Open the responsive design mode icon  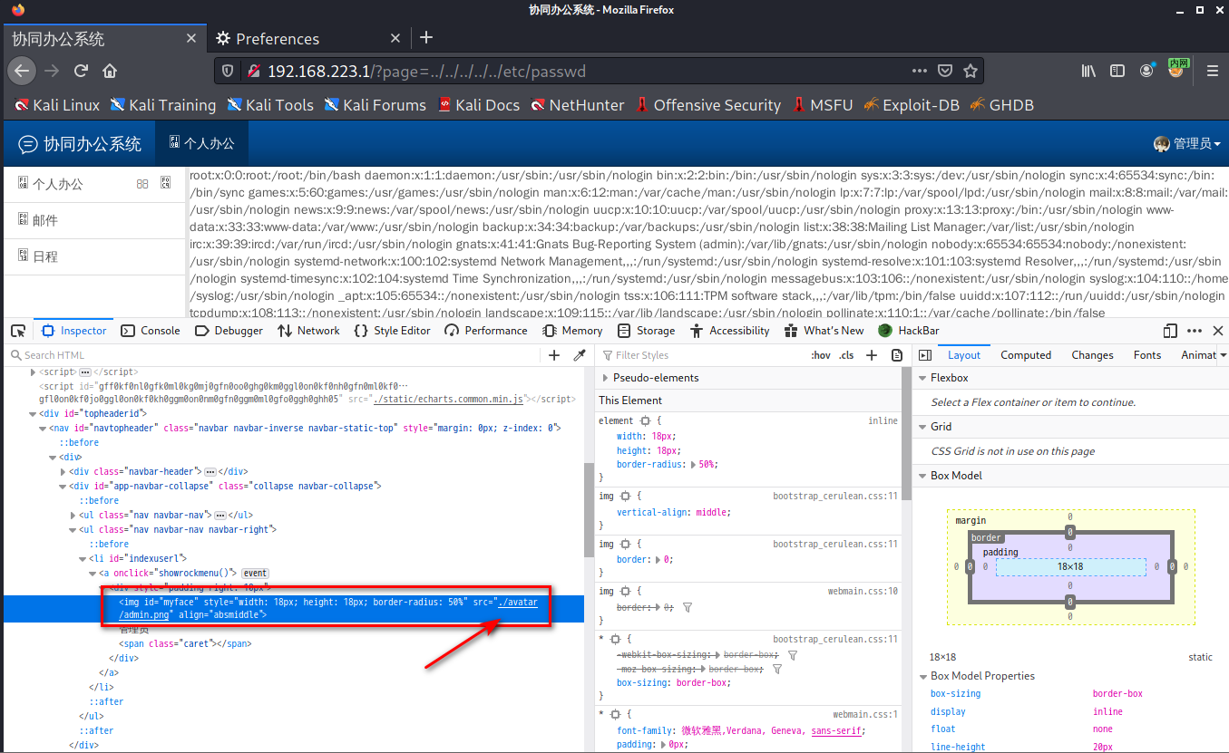point(1170,331)
